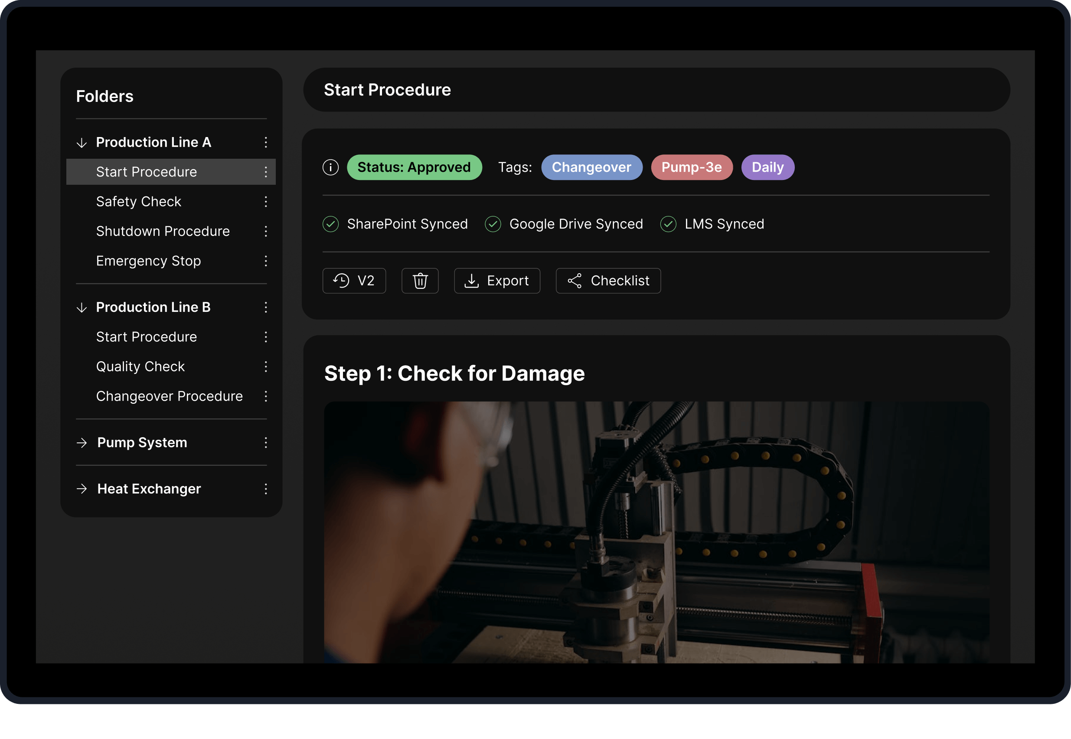
Task: Open three-dot menu for Safety Check
Action: tap(266, 201)
